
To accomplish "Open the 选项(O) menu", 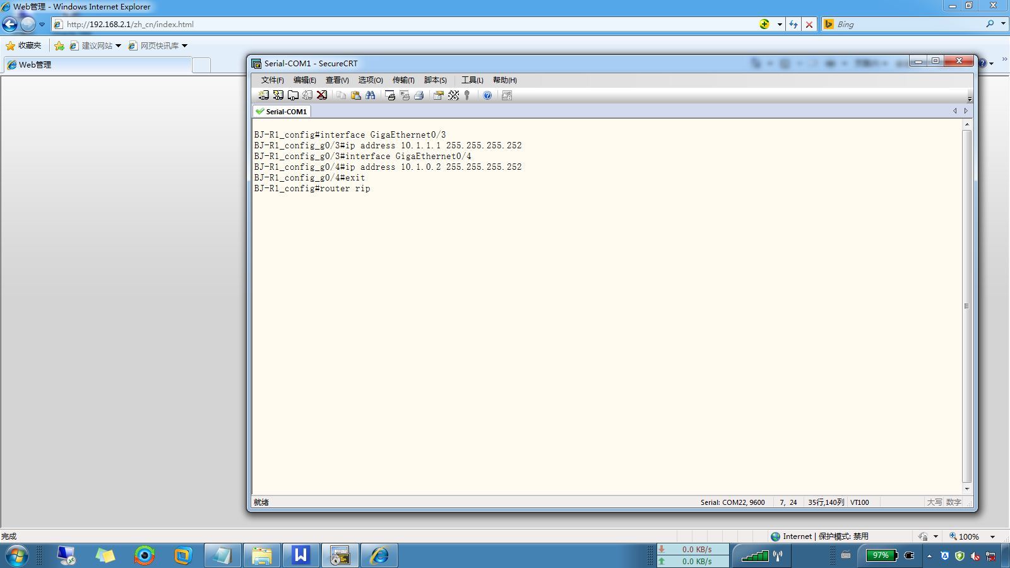I will pyautogui.click(x=371, y=80).
